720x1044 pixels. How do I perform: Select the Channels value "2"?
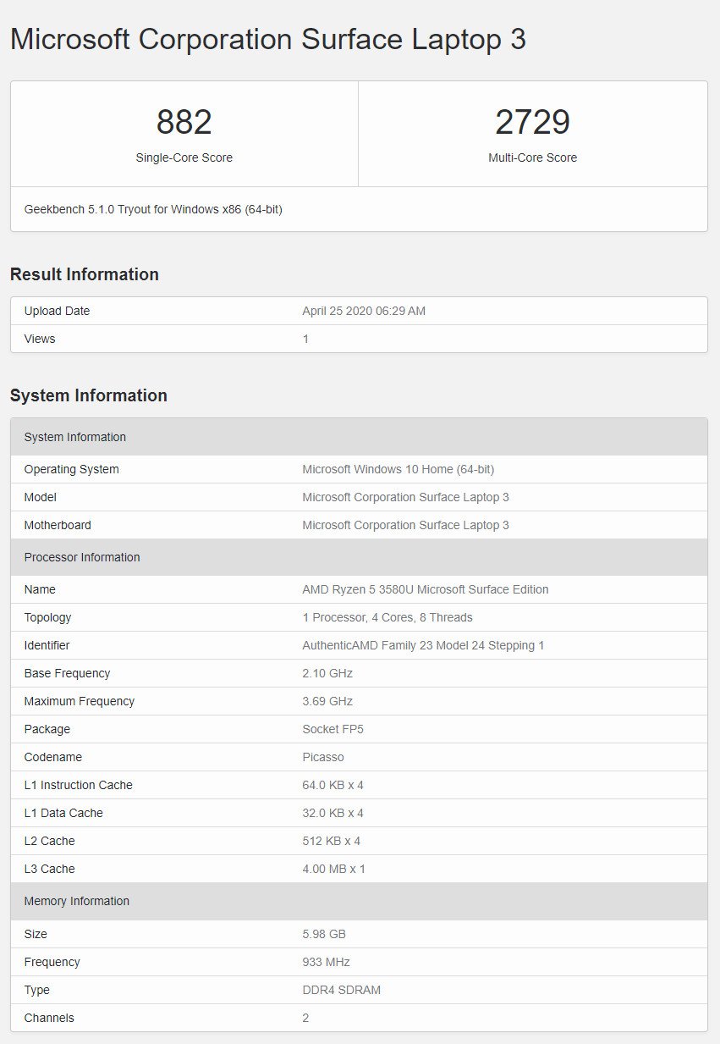(x=306, y=1018)
